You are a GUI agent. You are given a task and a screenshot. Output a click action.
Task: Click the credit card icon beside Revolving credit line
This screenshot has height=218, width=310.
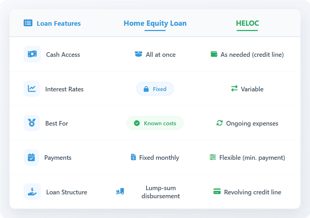(x=217, y=192)
